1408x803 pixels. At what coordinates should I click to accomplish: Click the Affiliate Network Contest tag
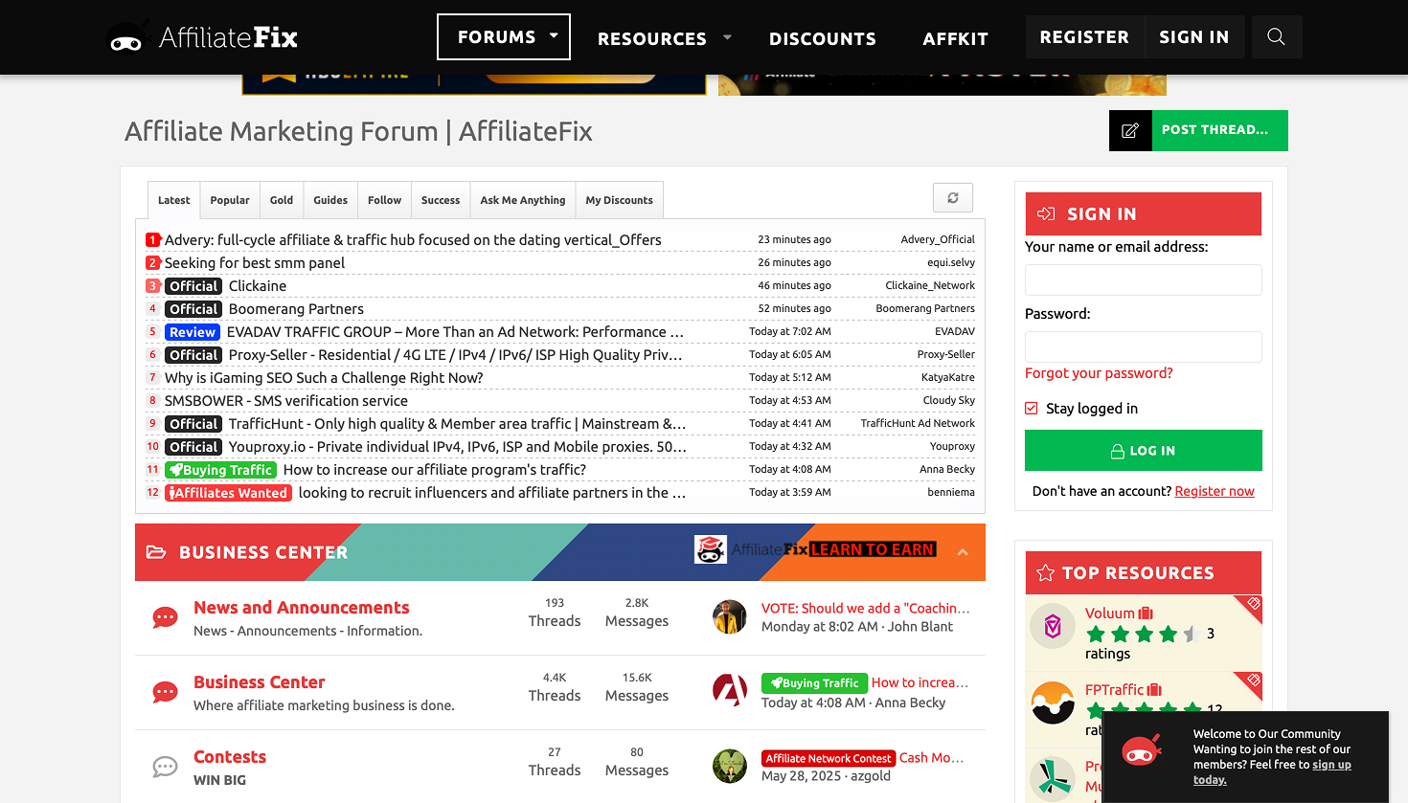point(829,758)
